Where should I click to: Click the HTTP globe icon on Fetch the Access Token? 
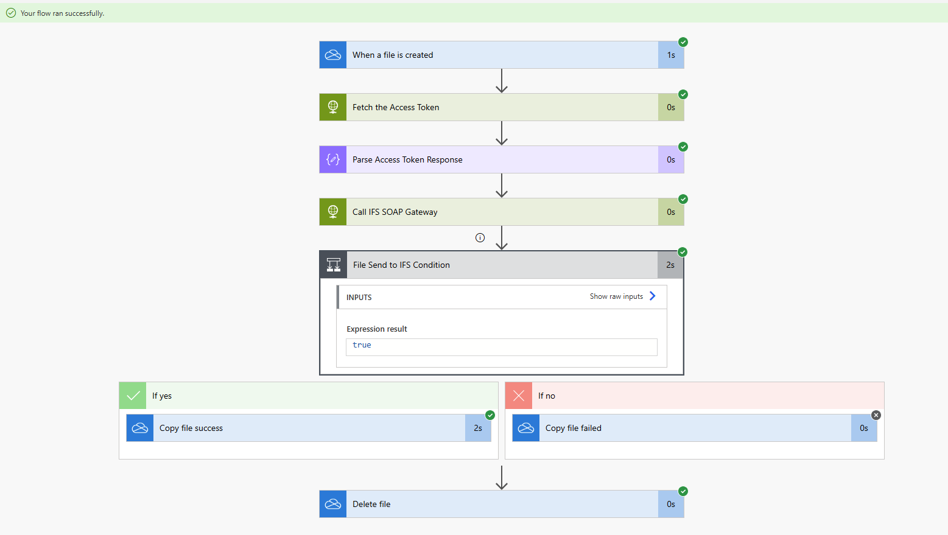pos(333,107)
